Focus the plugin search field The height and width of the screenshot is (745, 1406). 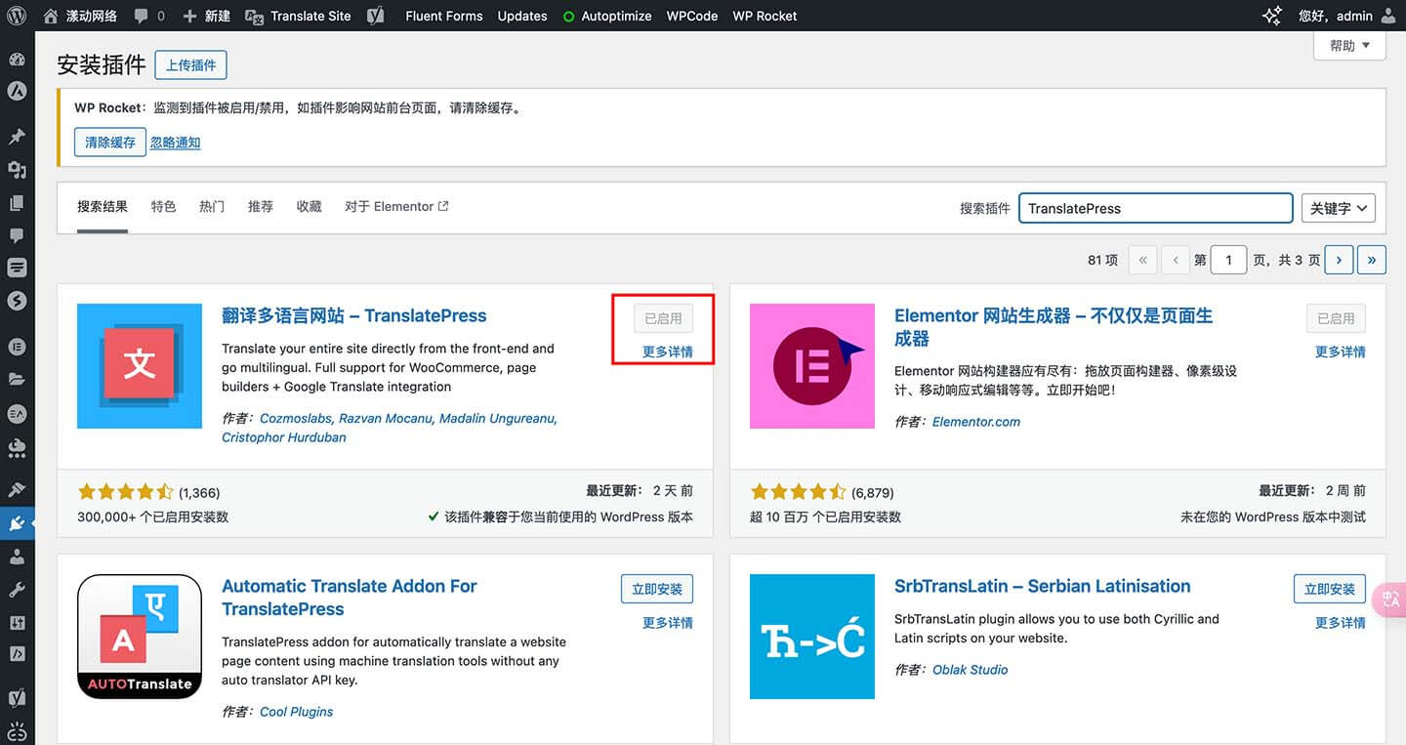(x=1156, y=208)
